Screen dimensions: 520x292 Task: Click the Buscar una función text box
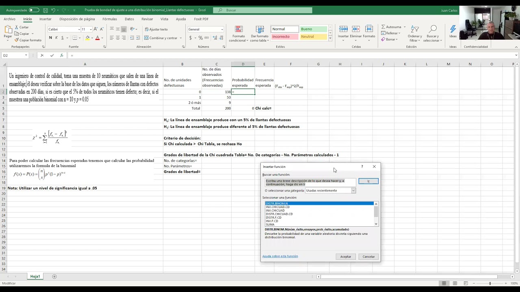(310, 182)
